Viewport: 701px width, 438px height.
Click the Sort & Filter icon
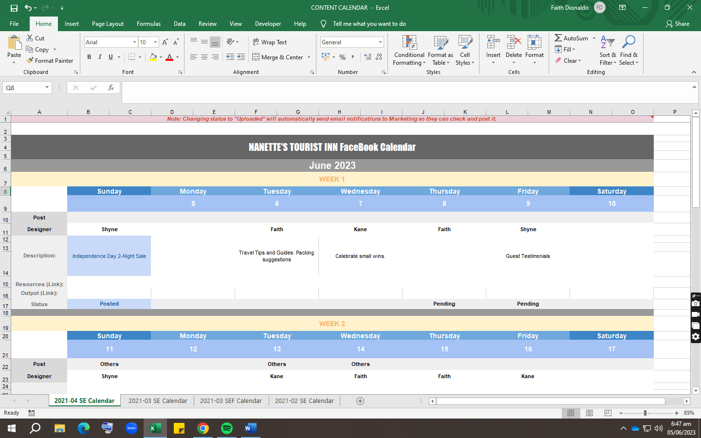(x=608, y=42)
